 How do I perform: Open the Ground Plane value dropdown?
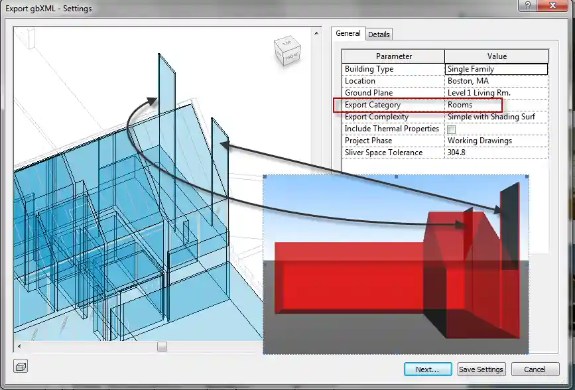point(496,93)
